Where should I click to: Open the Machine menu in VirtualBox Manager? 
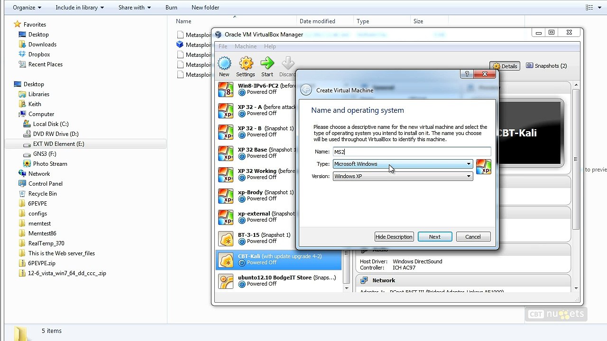tap(246, 46)
